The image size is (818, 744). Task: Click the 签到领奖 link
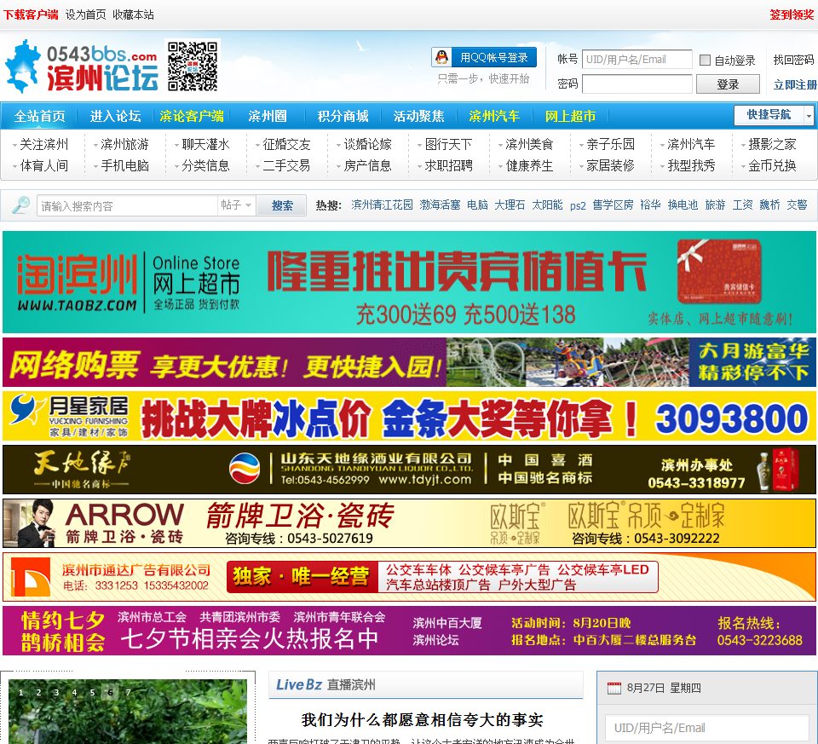coord(792,14)
